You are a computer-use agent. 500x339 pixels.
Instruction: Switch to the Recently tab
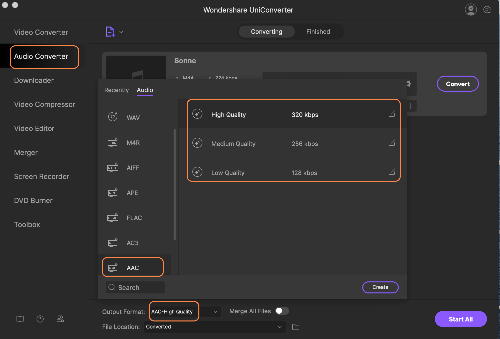click(x=116, y=90)
